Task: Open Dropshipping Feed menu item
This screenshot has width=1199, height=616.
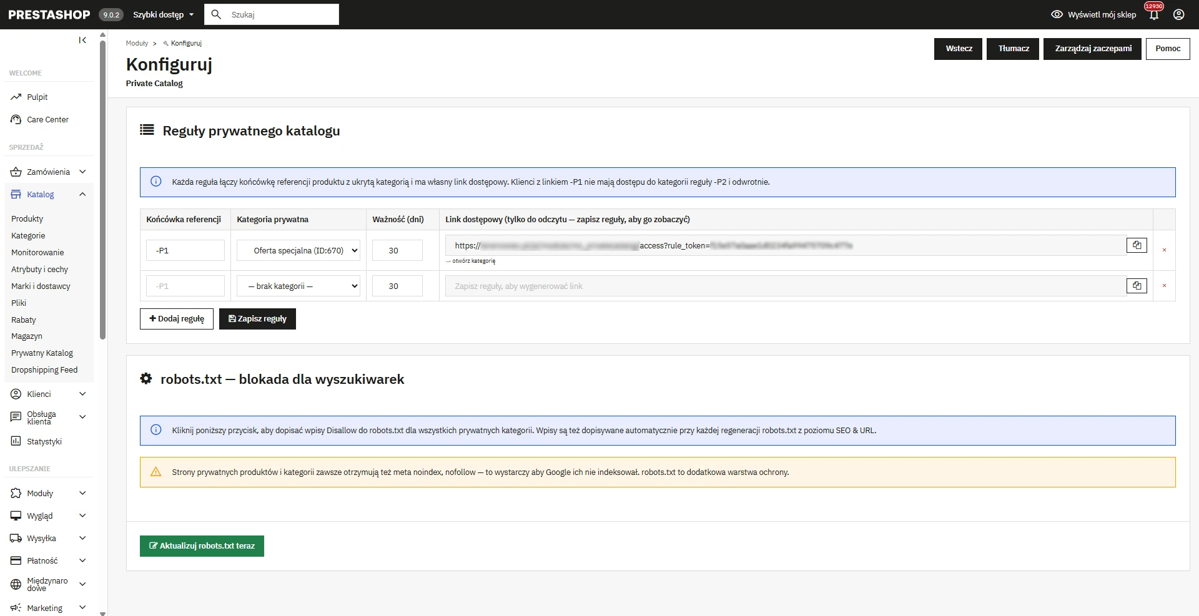Action: pos(44,369)
